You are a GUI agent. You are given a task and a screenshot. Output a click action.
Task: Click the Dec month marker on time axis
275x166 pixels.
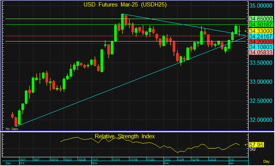[166, 163]
